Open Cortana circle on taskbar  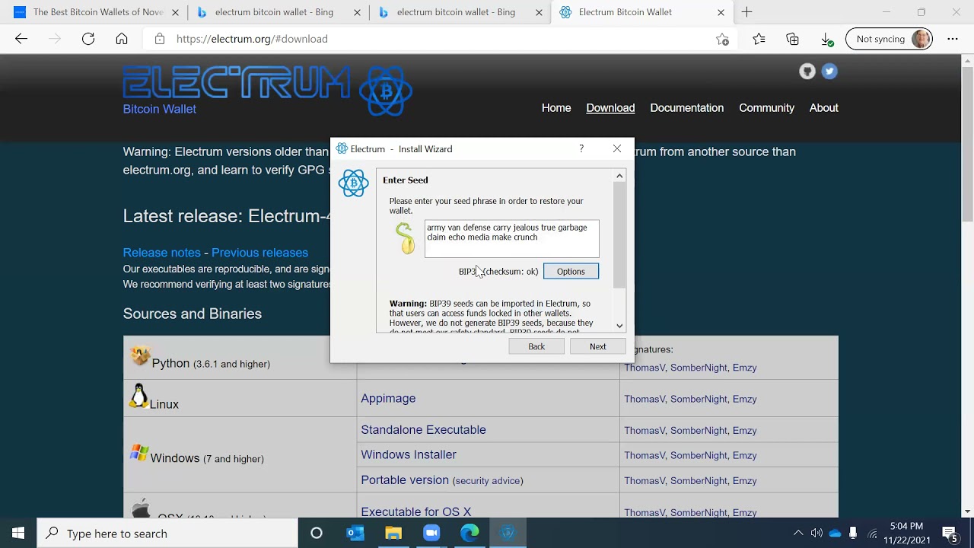[x=317, y=534]
